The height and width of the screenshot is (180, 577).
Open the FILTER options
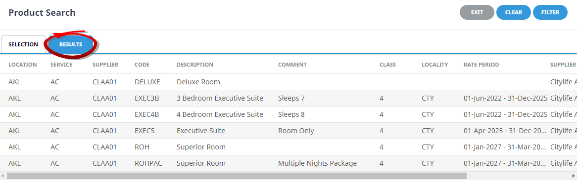click(550, 12)
